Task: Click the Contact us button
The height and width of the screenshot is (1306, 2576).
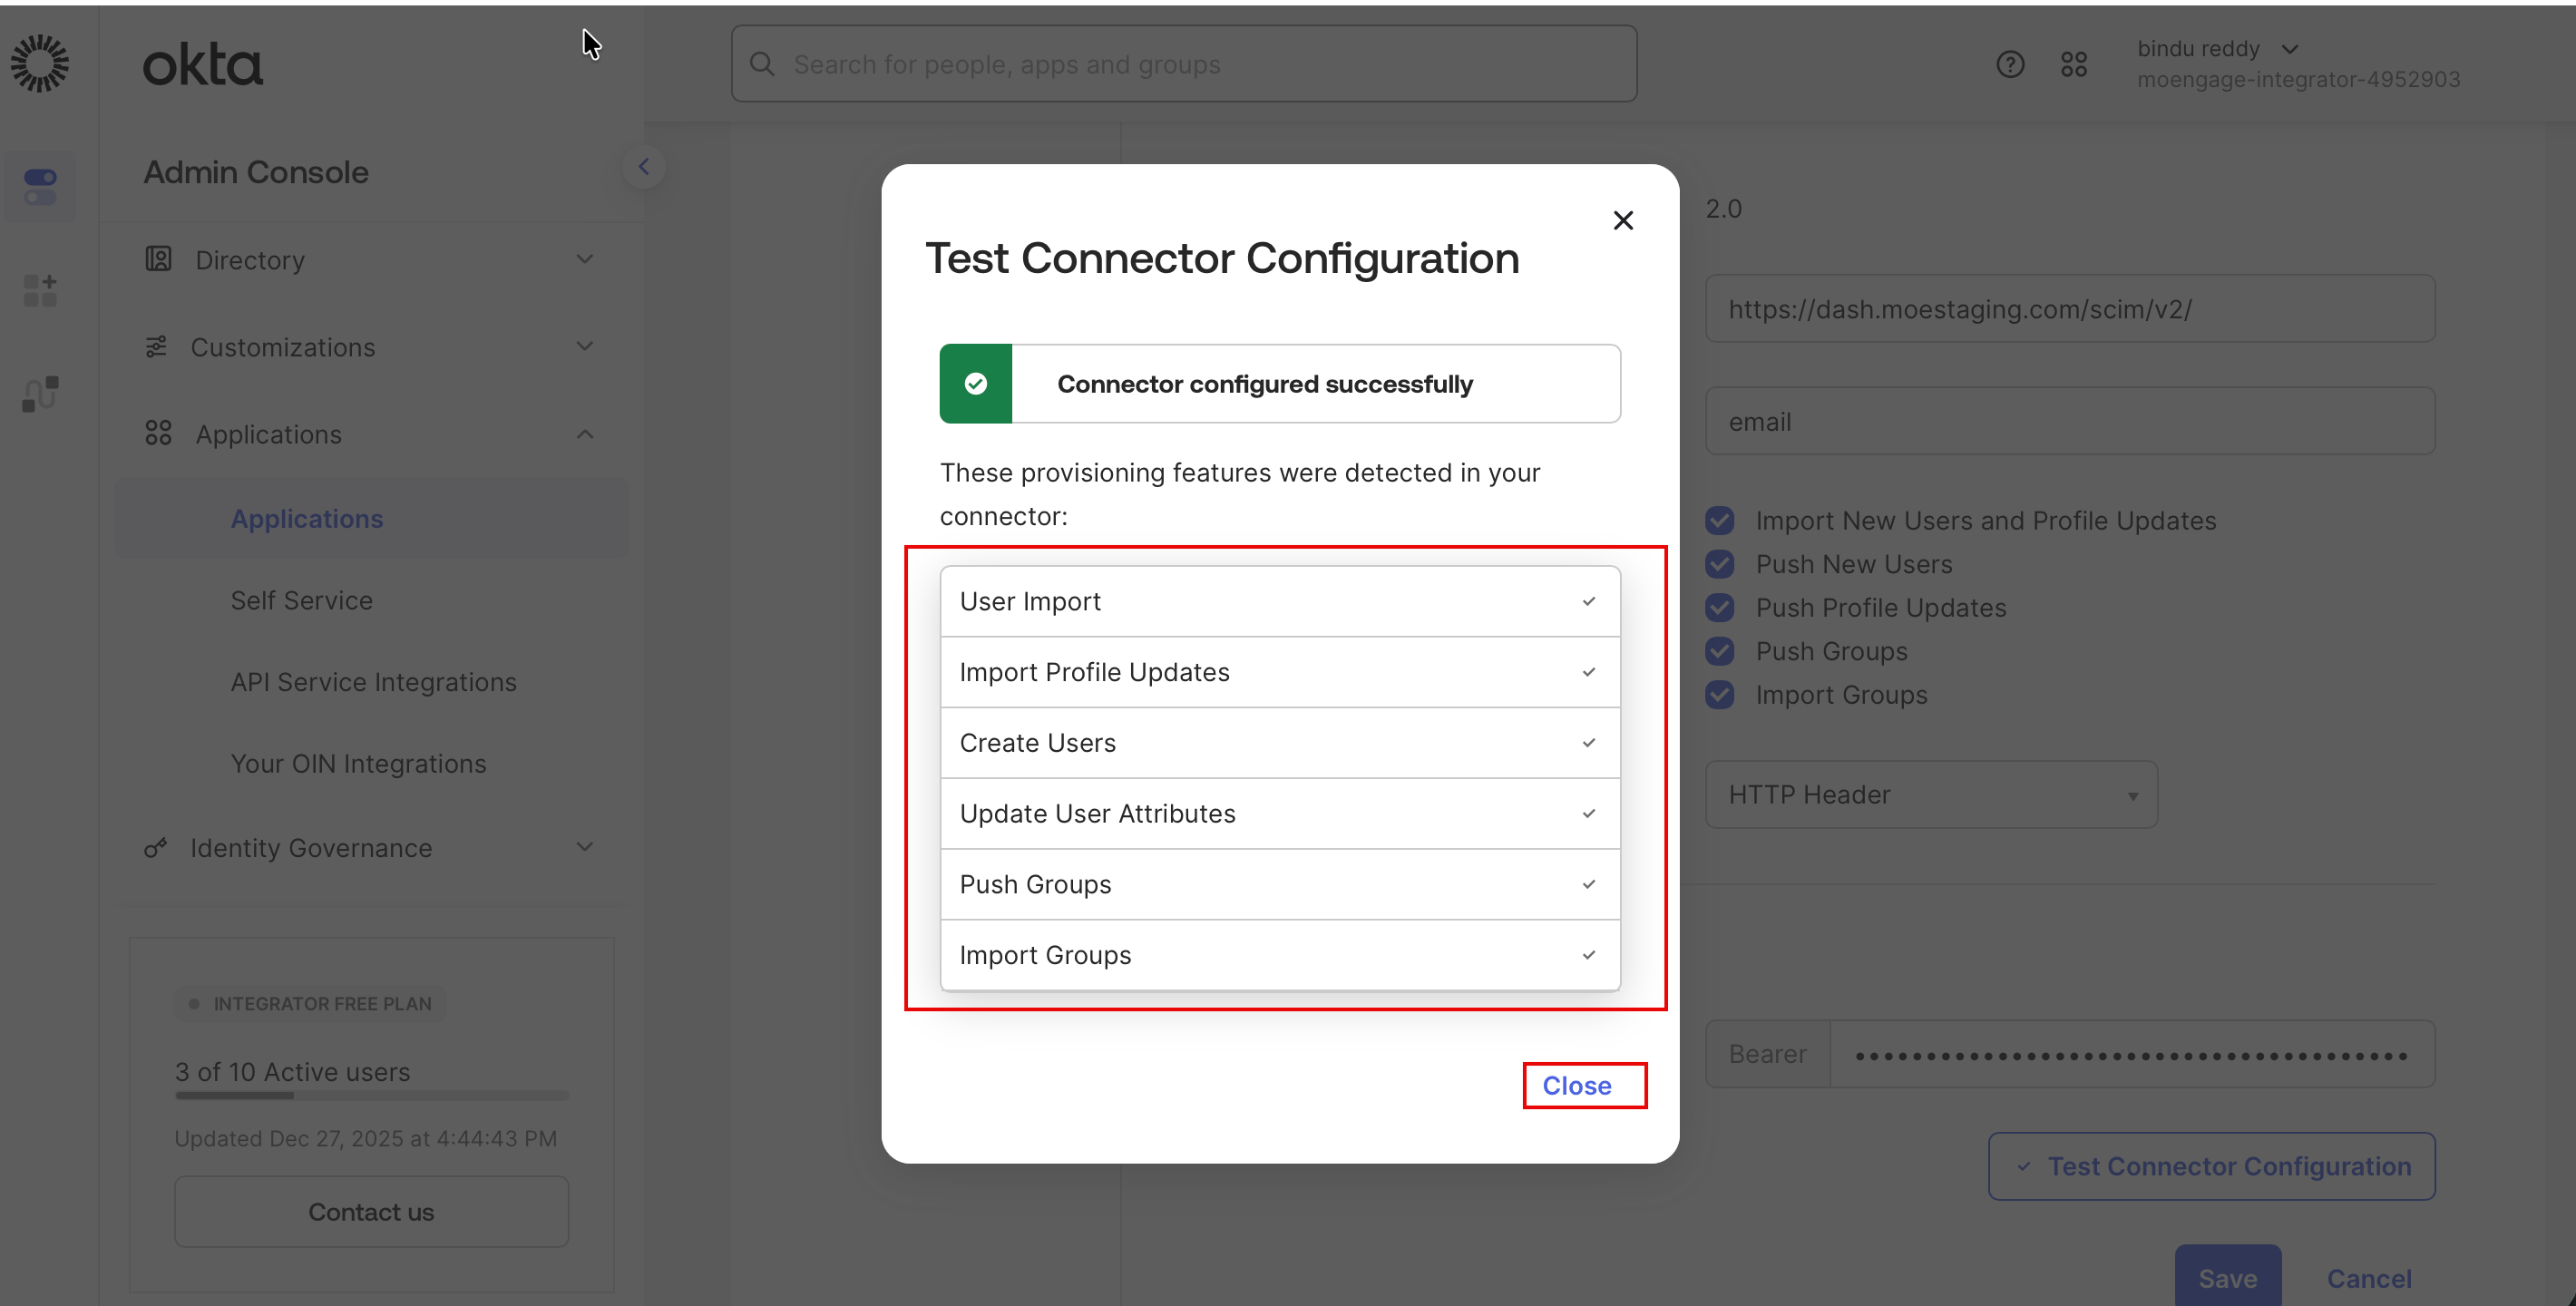Action: [371, 1212]
